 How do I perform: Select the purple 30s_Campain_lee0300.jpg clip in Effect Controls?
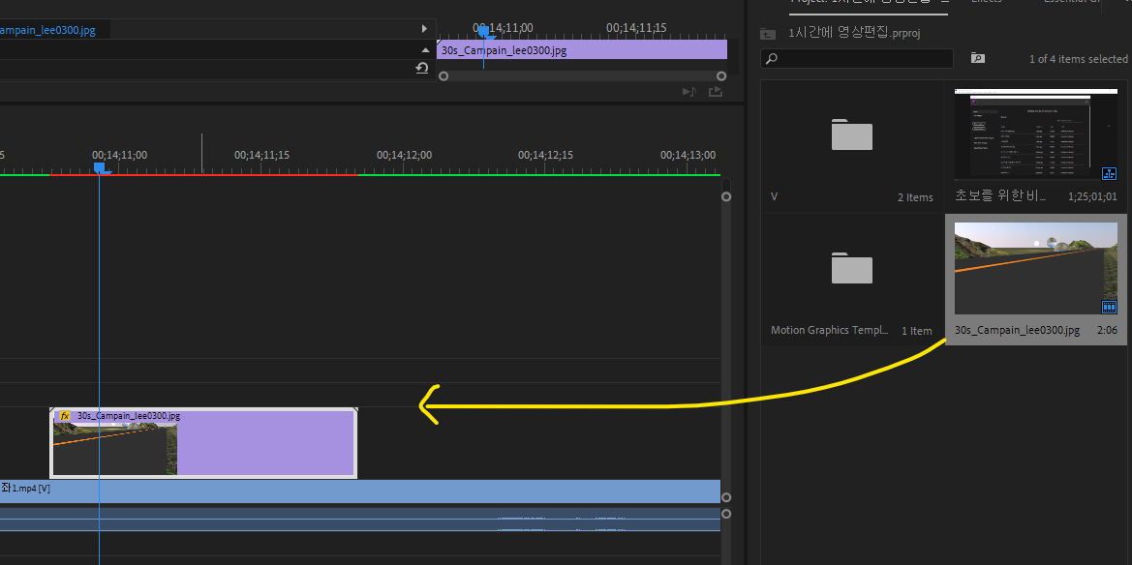click(x=582, y=49)
